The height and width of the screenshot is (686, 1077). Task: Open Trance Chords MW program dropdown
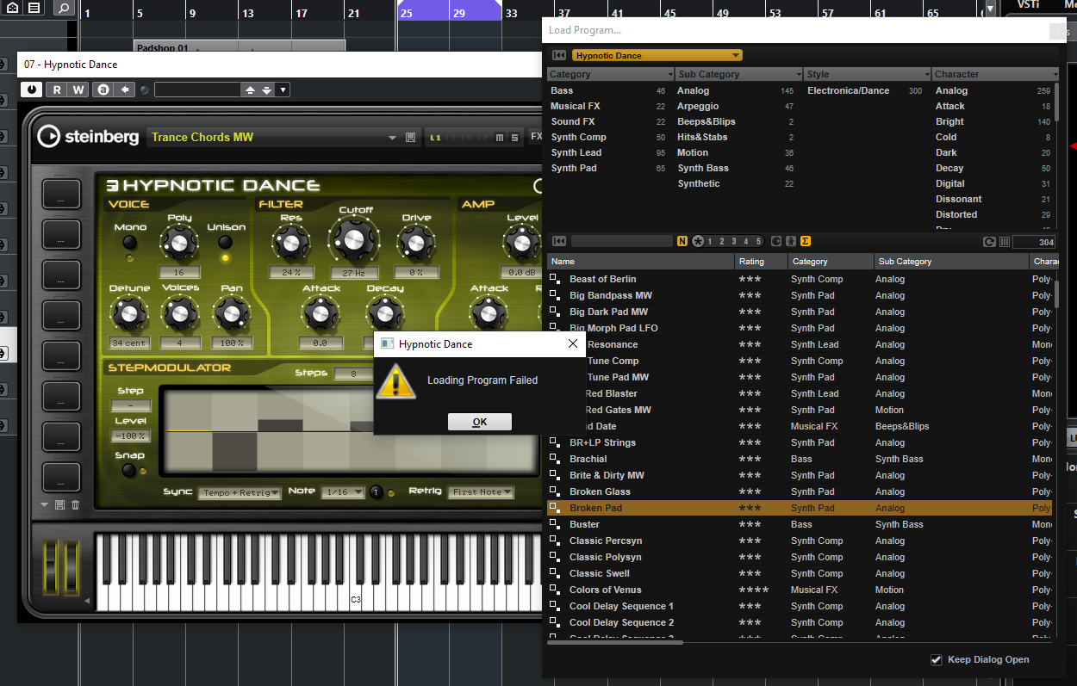[x=392, y=138]
